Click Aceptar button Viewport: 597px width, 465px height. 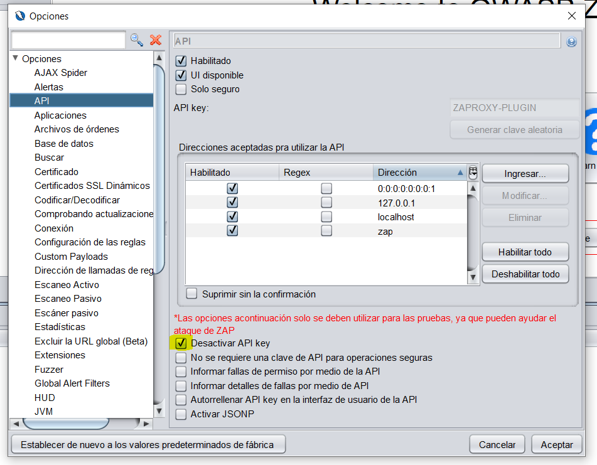click(x=557, y=444)
